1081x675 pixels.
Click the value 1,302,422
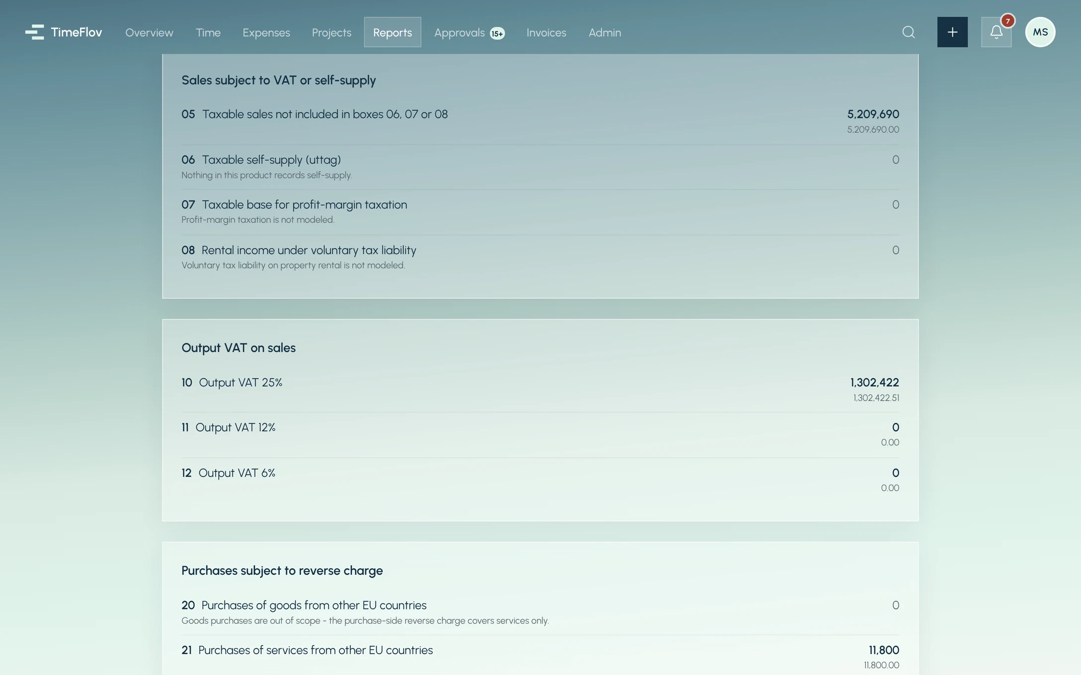pos(874,383)
